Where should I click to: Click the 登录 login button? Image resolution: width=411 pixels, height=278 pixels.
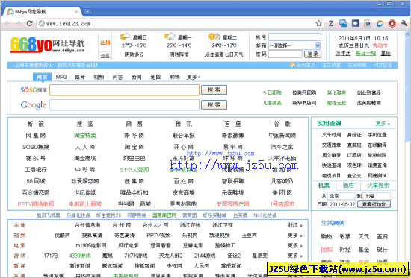pyautogui.click(x=312, y=54)
